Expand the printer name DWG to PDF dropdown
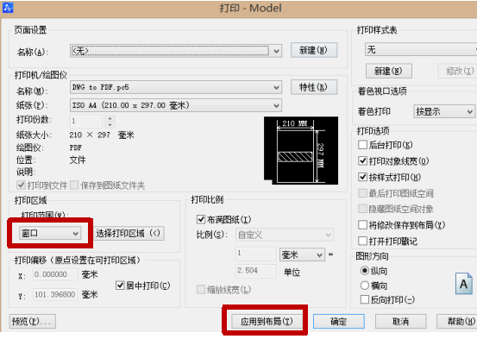Viewport: 477px width, 339px height. pyautogui.click(x=176, y=88)
